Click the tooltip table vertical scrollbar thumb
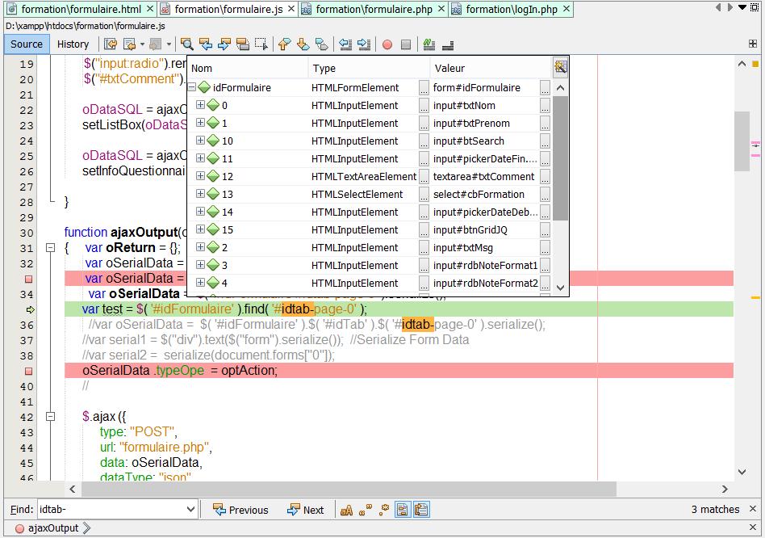The height and width of the screenshot is (538, 765). click(560, 158)
